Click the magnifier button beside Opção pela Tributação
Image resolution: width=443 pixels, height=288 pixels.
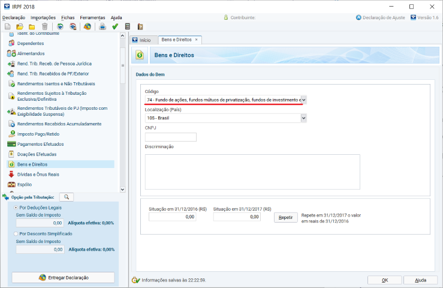coord(67,197)
